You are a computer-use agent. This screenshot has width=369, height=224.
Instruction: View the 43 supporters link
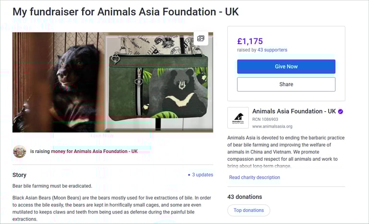click(x=272, y=50)
